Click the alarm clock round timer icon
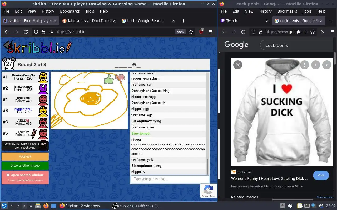The height and width of the screenshot is (210, 337). (x=9, y=64)
